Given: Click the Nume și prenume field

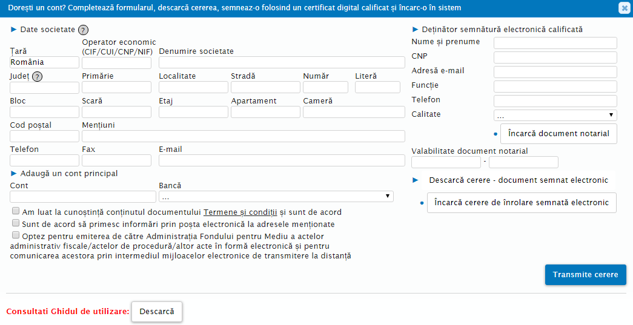Looking at the screenshot, I should point(555,43).
